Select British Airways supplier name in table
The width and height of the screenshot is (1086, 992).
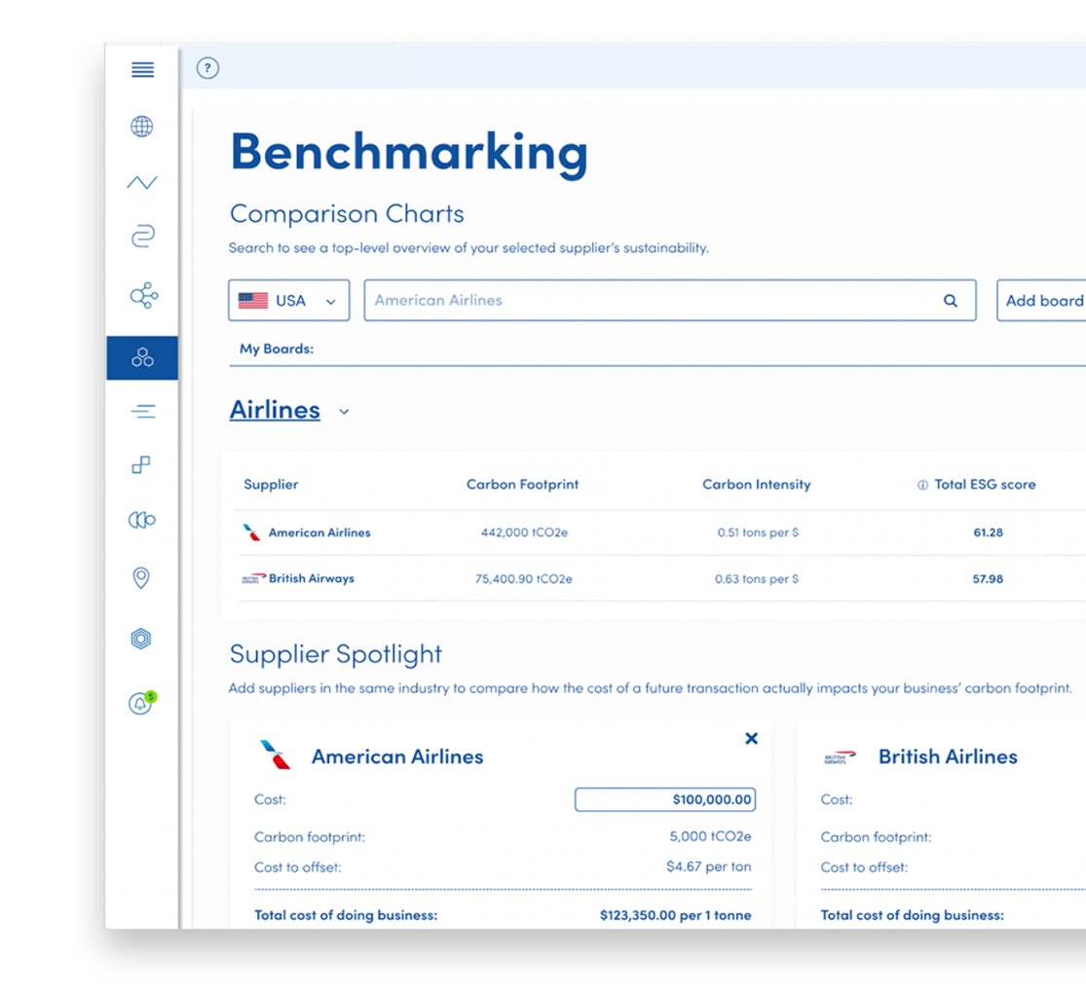[311, 578]
